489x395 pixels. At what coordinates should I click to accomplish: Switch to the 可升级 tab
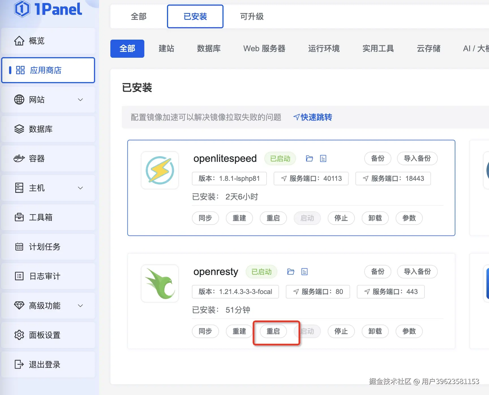[x=252, y=16]
